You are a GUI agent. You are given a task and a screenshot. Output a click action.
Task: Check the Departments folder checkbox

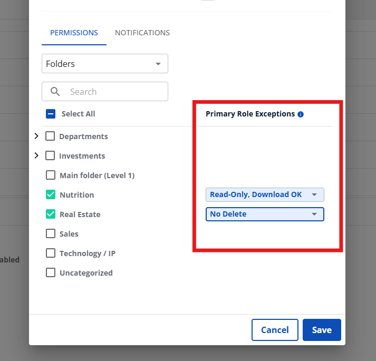point(50,136)
